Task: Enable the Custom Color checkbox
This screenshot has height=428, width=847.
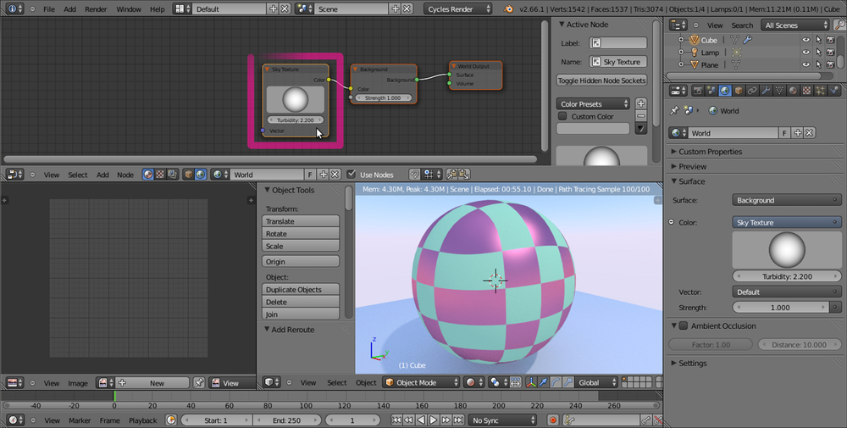Action: point(562,116)
